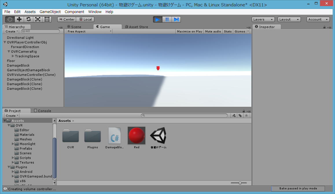The image size is (335, 194).
Task: Expand TrackingSpace in Hierarchy
Action: point(13,56)
